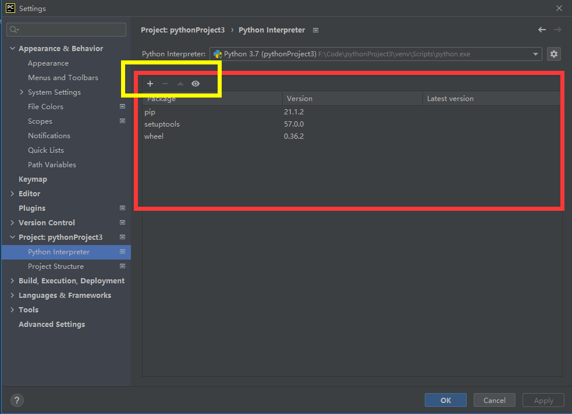This screenshot has height=414, width=572.
Task: Collapse the Appearance & Behavior section
Action: pyautogui.click(x=12, y=48)
